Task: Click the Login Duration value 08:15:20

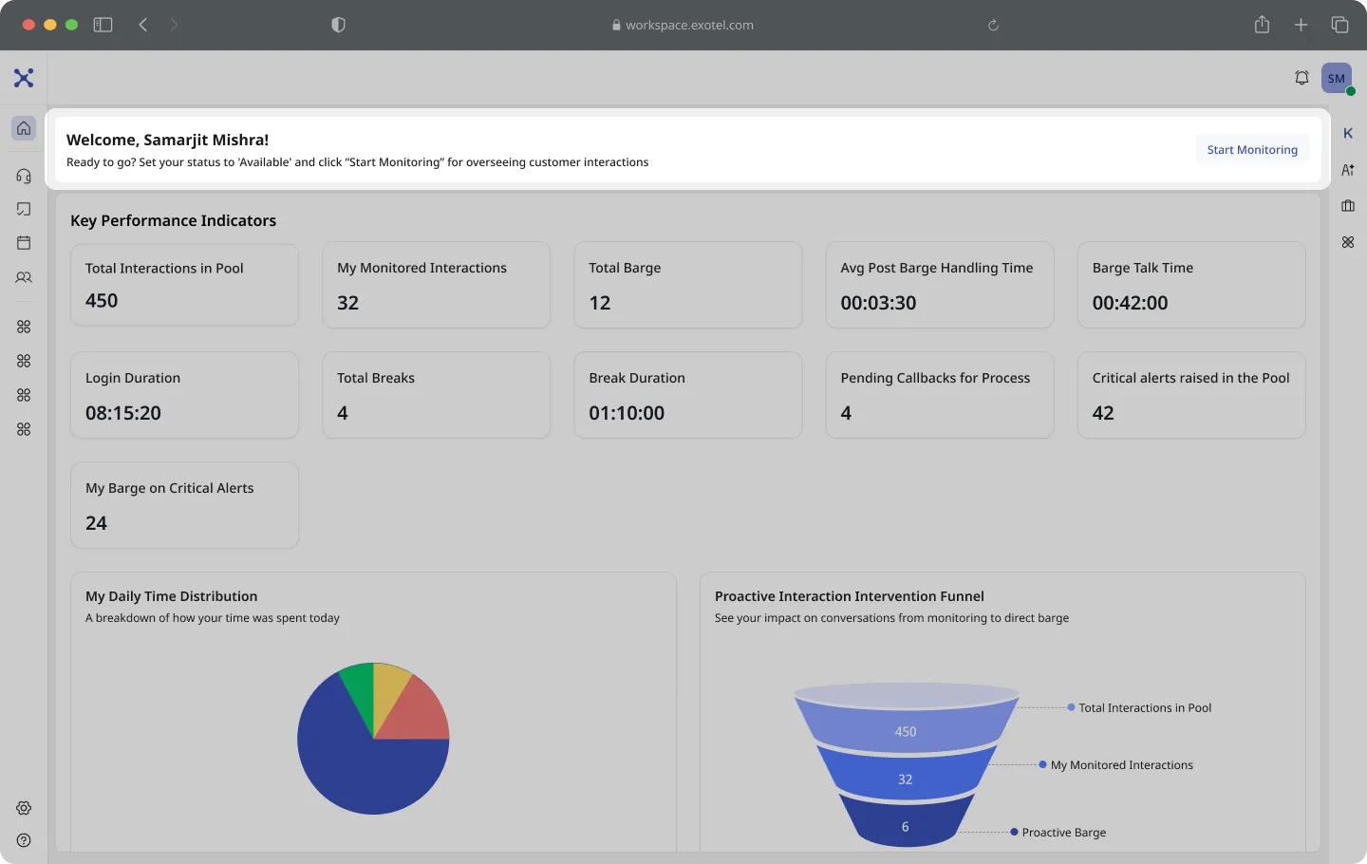Action: coord(123,413)
